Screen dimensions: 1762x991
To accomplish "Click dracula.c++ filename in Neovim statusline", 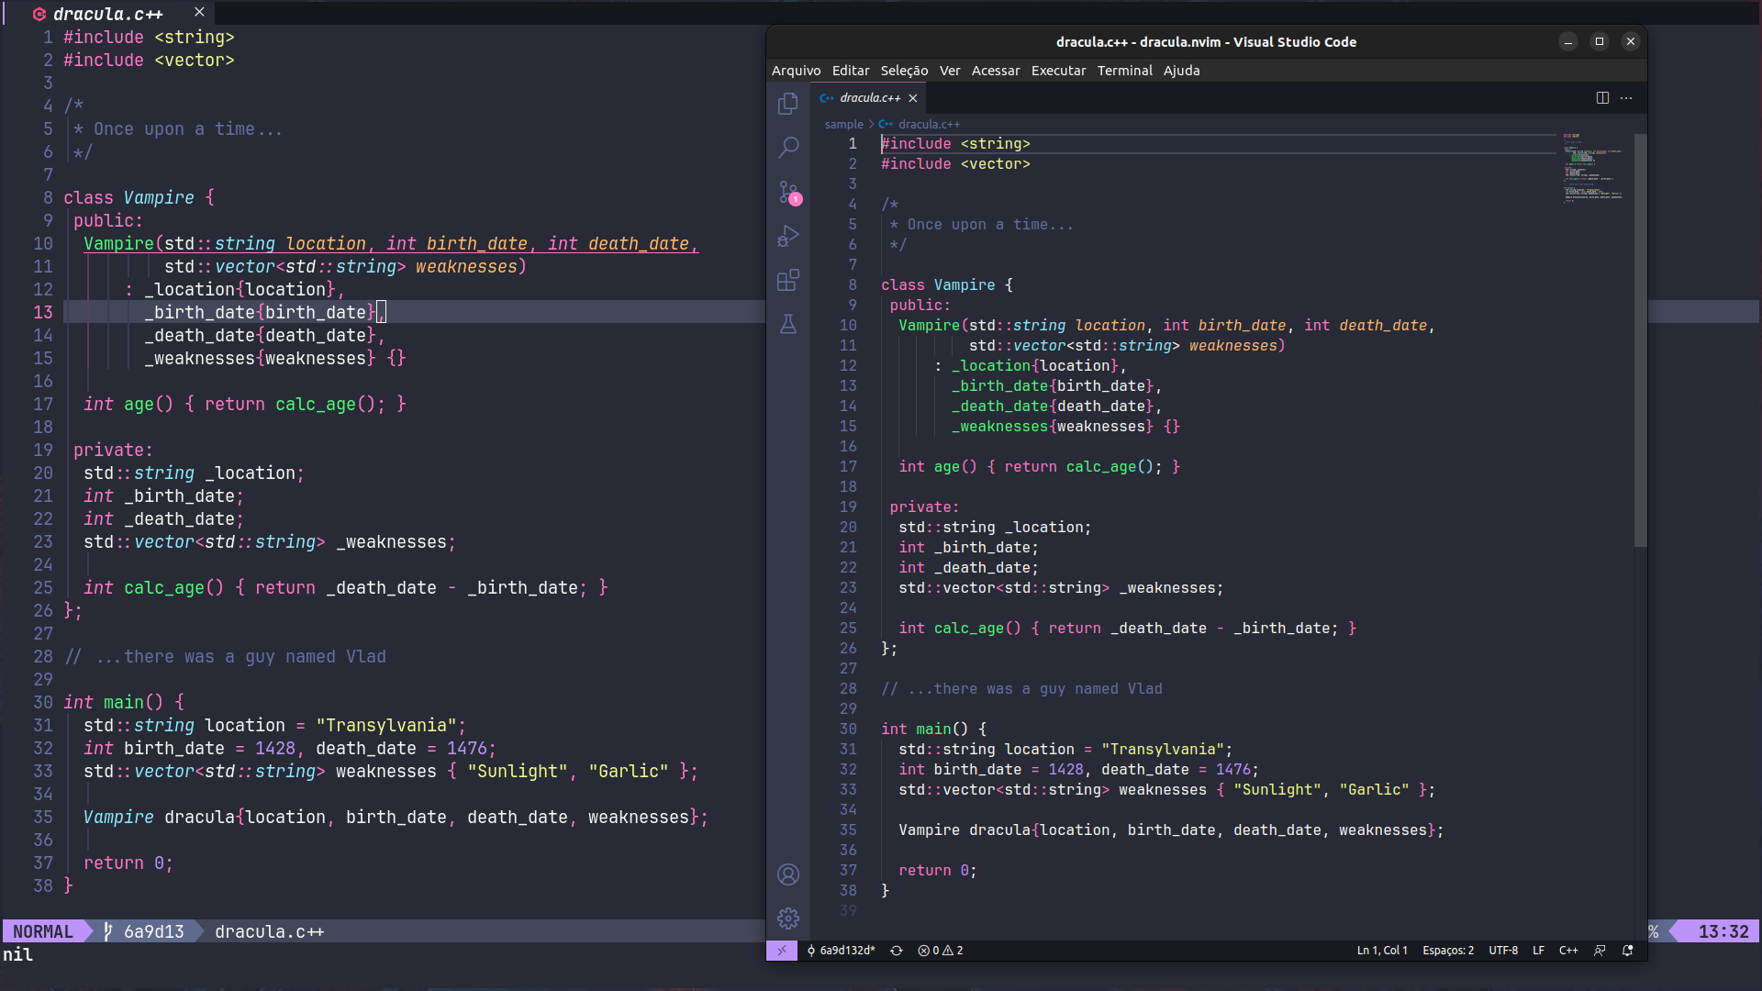I will pyautogui.click(x=269, y=931).
